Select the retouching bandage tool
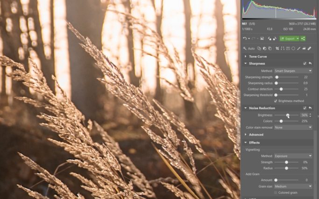319x199 pixels. coord(310,48)
